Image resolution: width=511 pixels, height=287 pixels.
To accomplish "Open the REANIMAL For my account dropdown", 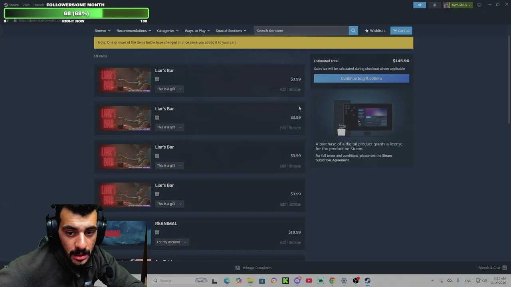I will [x=171, y=242].
